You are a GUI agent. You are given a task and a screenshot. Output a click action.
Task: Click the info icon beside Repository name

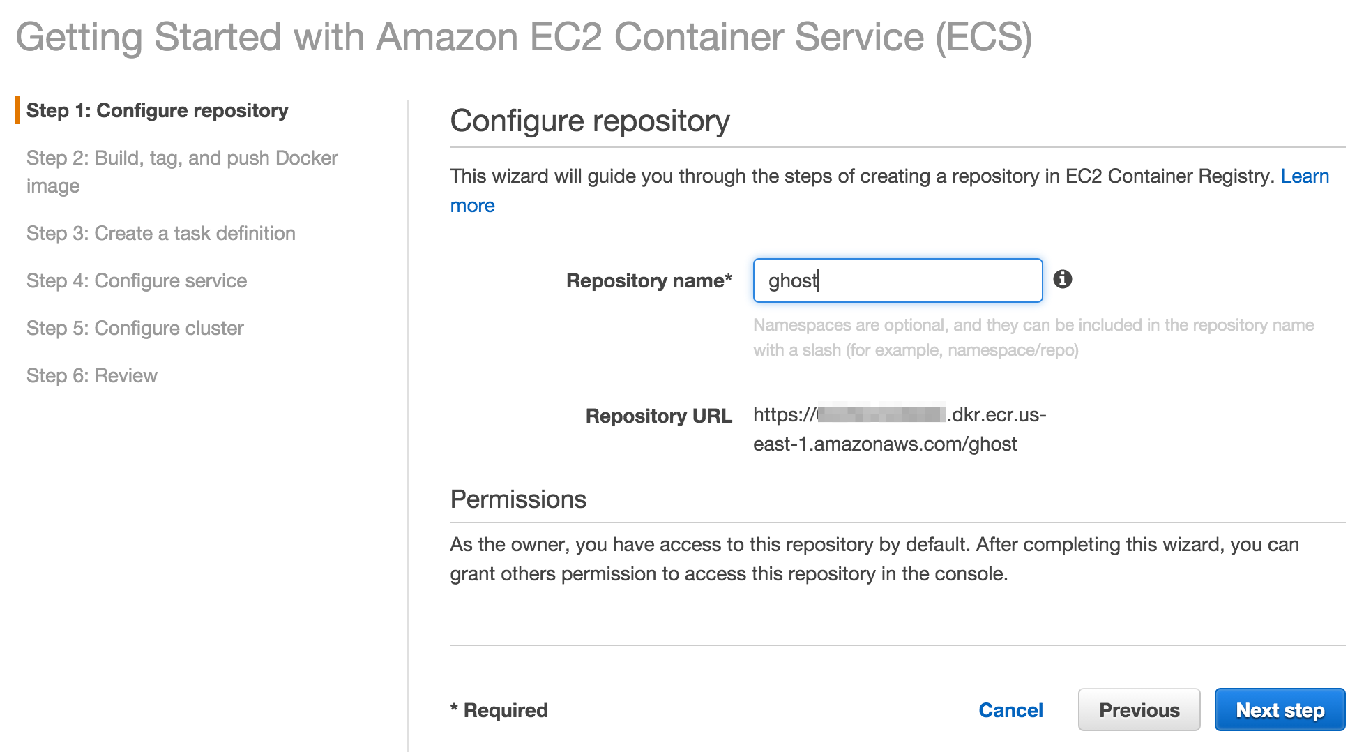pyautogui.click(x=1062, y=280)
